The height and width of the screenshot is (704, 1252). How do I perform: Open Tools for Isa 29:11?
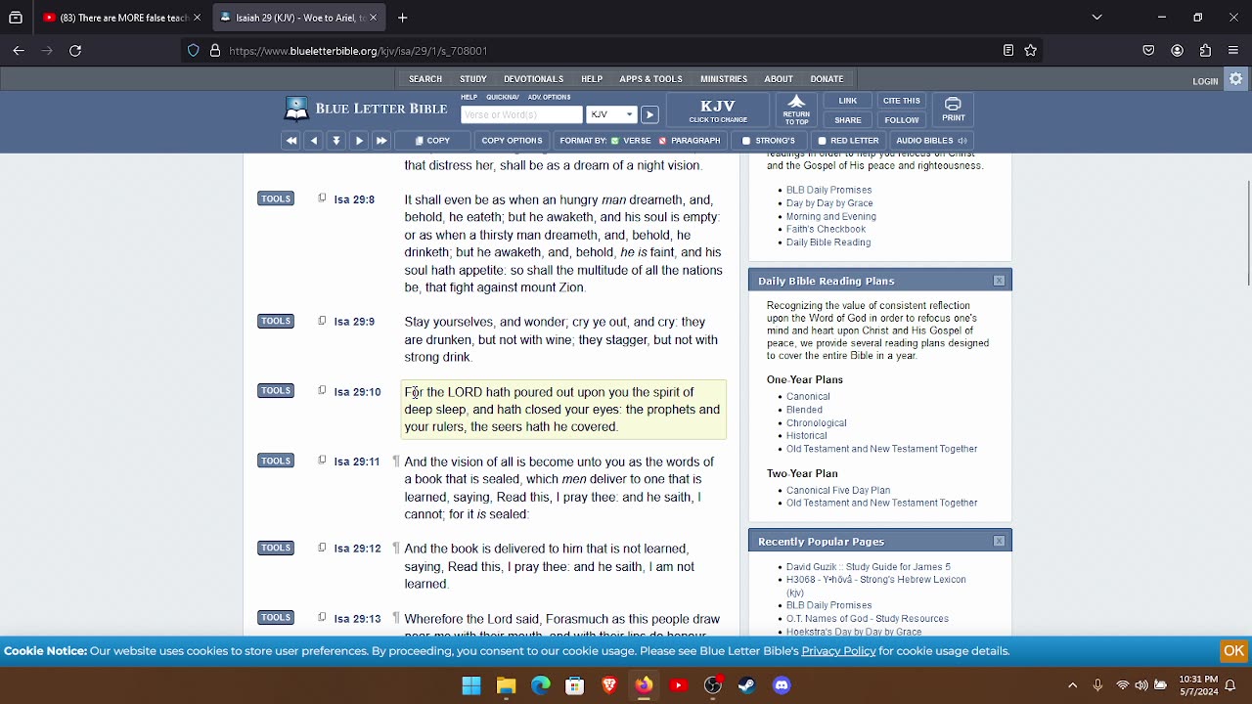click(x=276, y=461)
